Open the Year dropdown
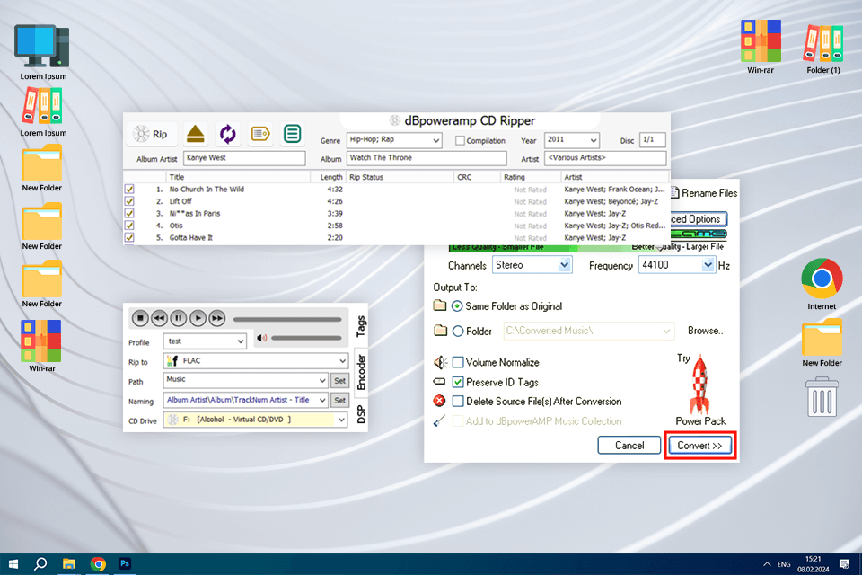 coord(594,141)
